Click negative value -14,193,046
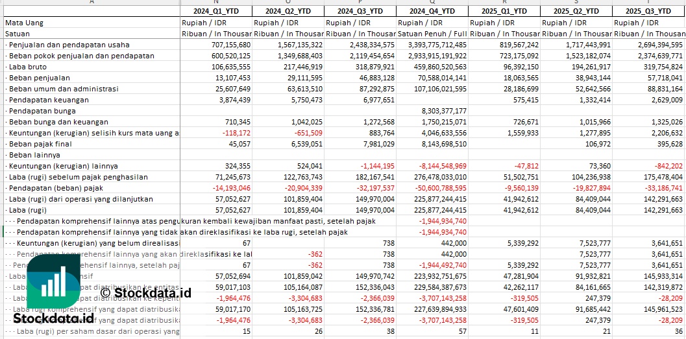Image resolution: width=686 pixels, height=339 pixels. [x=232, y=188]
